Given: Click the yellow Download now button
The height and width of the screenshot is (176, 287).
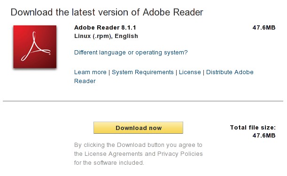Looking at the screenshot, I should (x=138, y=128).
